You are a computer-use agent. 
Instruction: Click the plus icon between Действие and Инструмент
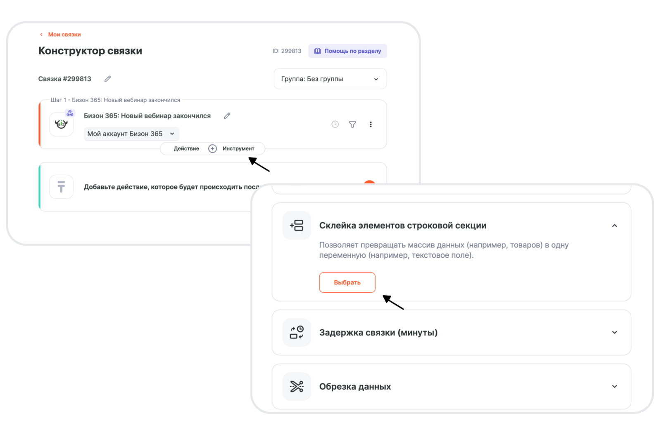212,148
